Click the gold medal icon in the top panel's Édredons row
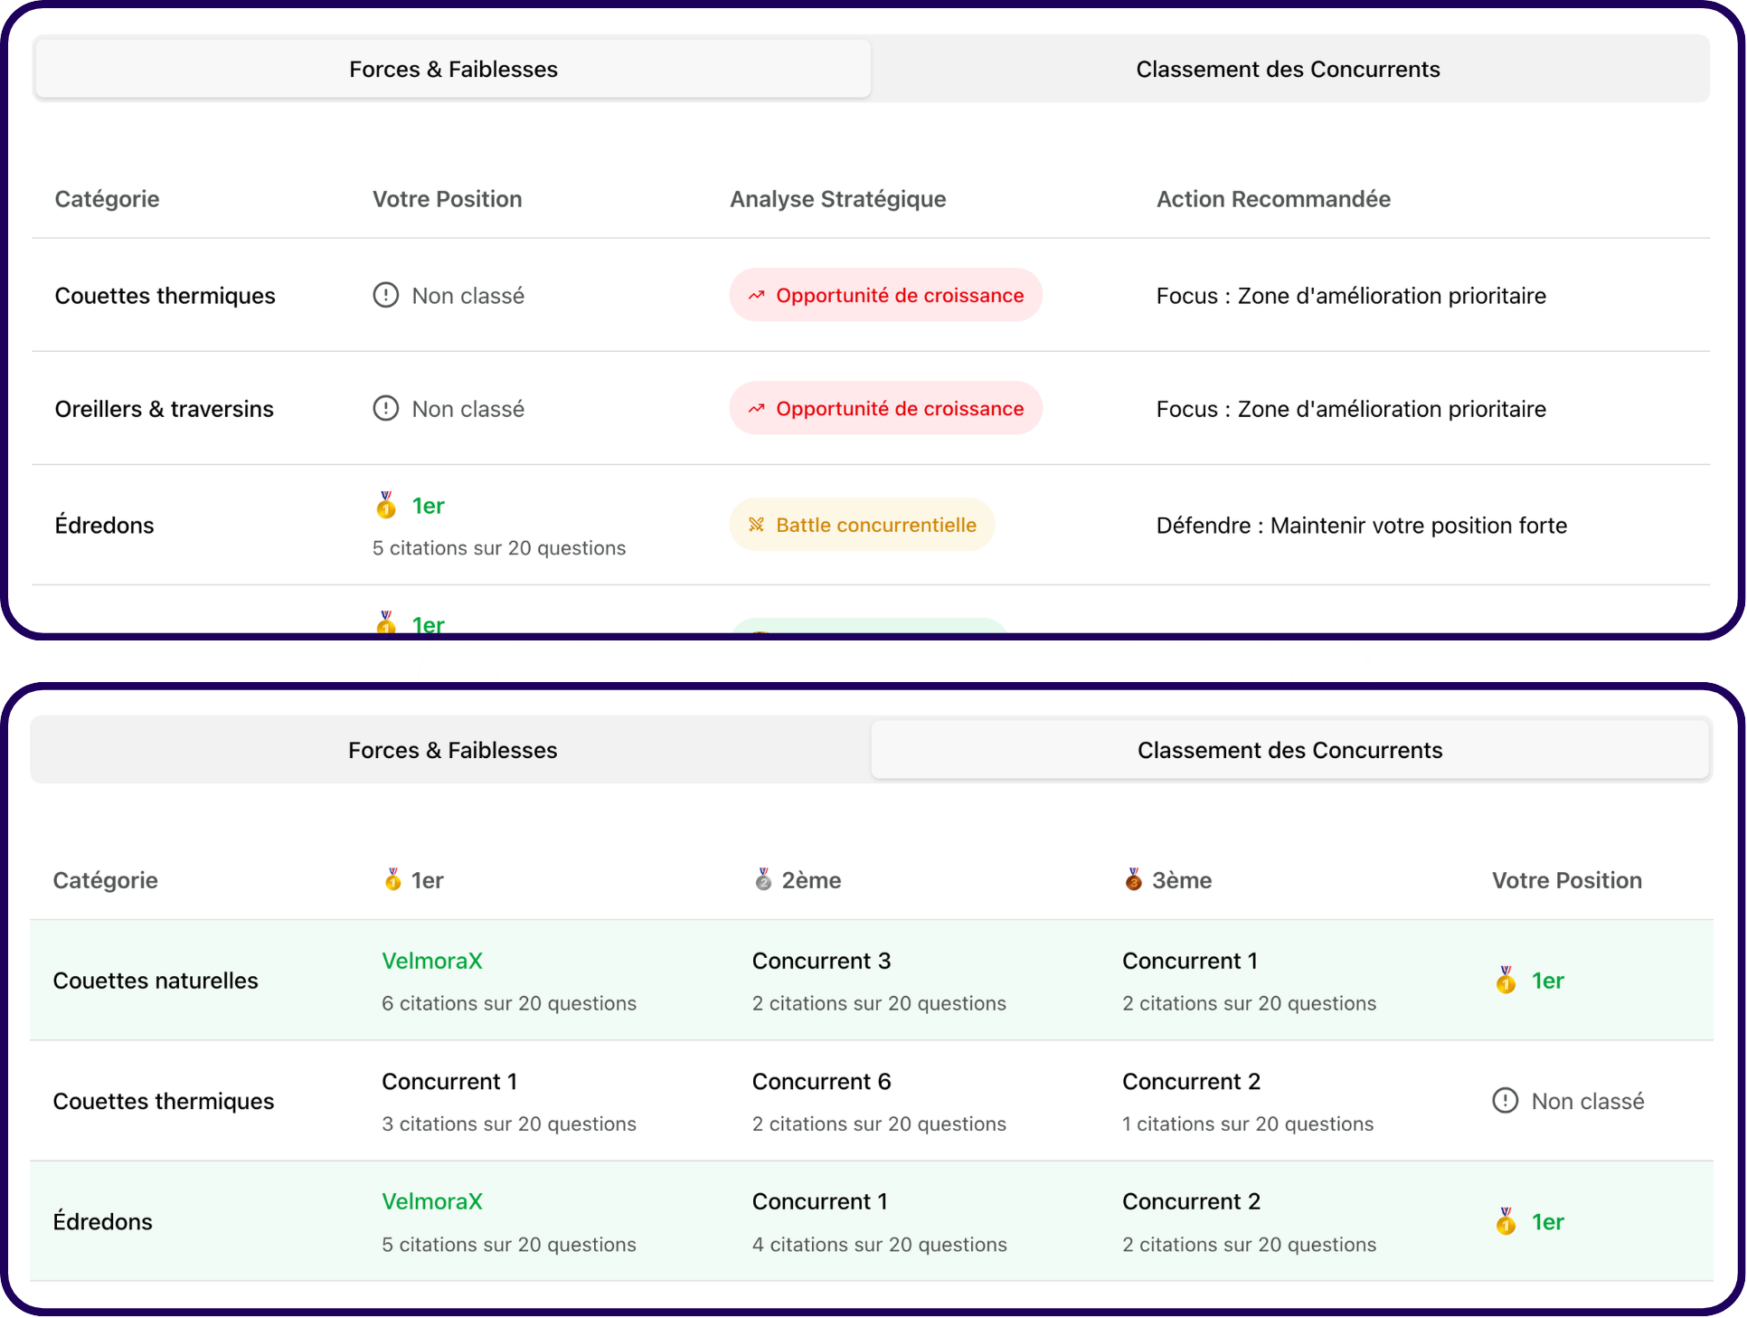 tap(386, 506)
